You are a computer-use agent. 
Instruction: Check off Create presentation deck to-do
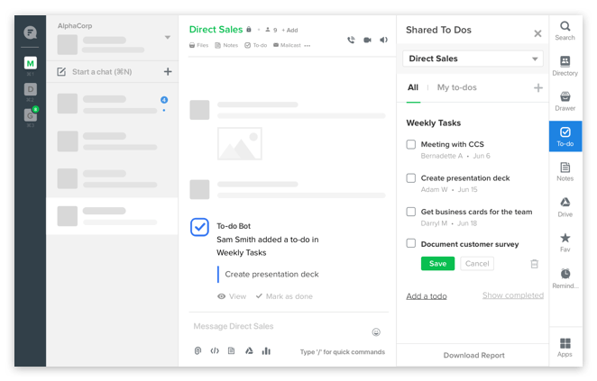click(x=411, y=178)
